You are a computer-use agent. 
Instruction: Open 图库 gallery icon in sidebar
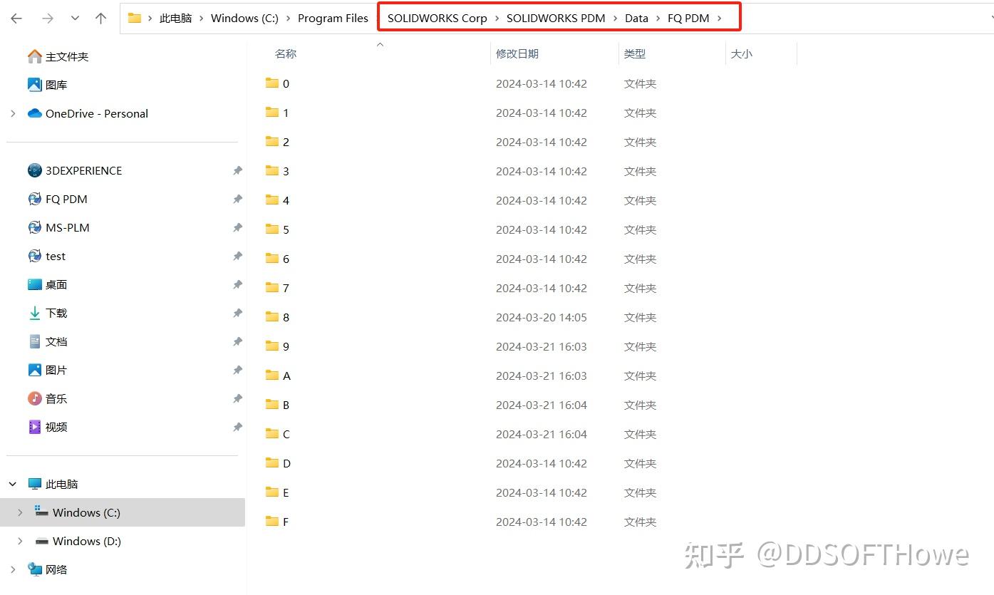click(x=34, y=85)
